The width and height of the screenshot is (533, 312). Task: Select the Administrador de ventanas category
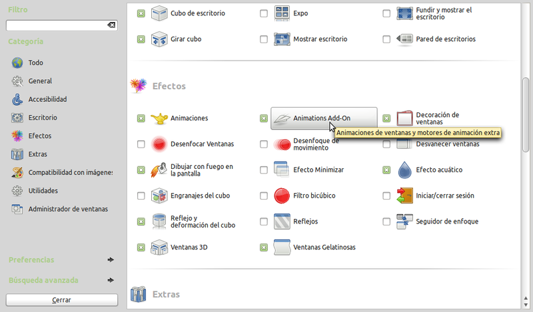(67, 209)
